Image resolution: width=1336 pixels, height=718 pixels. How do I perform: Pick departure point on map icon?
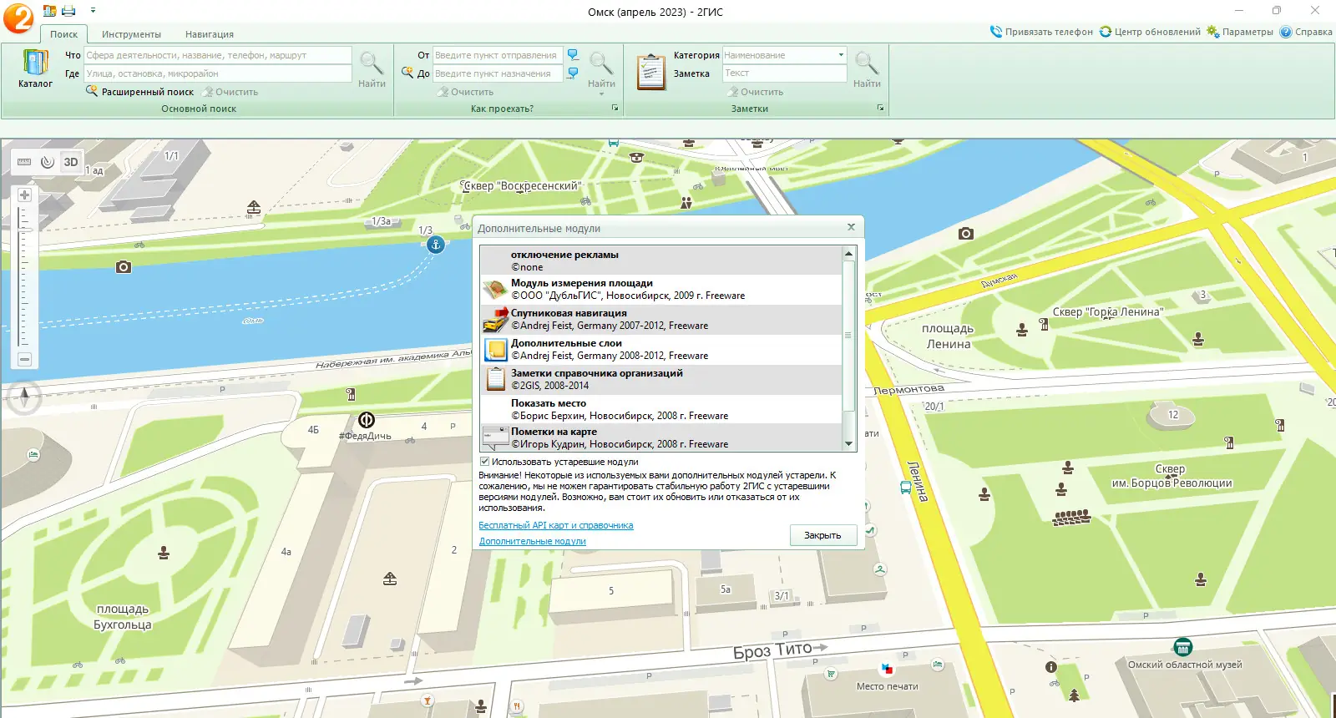point(573,55)
